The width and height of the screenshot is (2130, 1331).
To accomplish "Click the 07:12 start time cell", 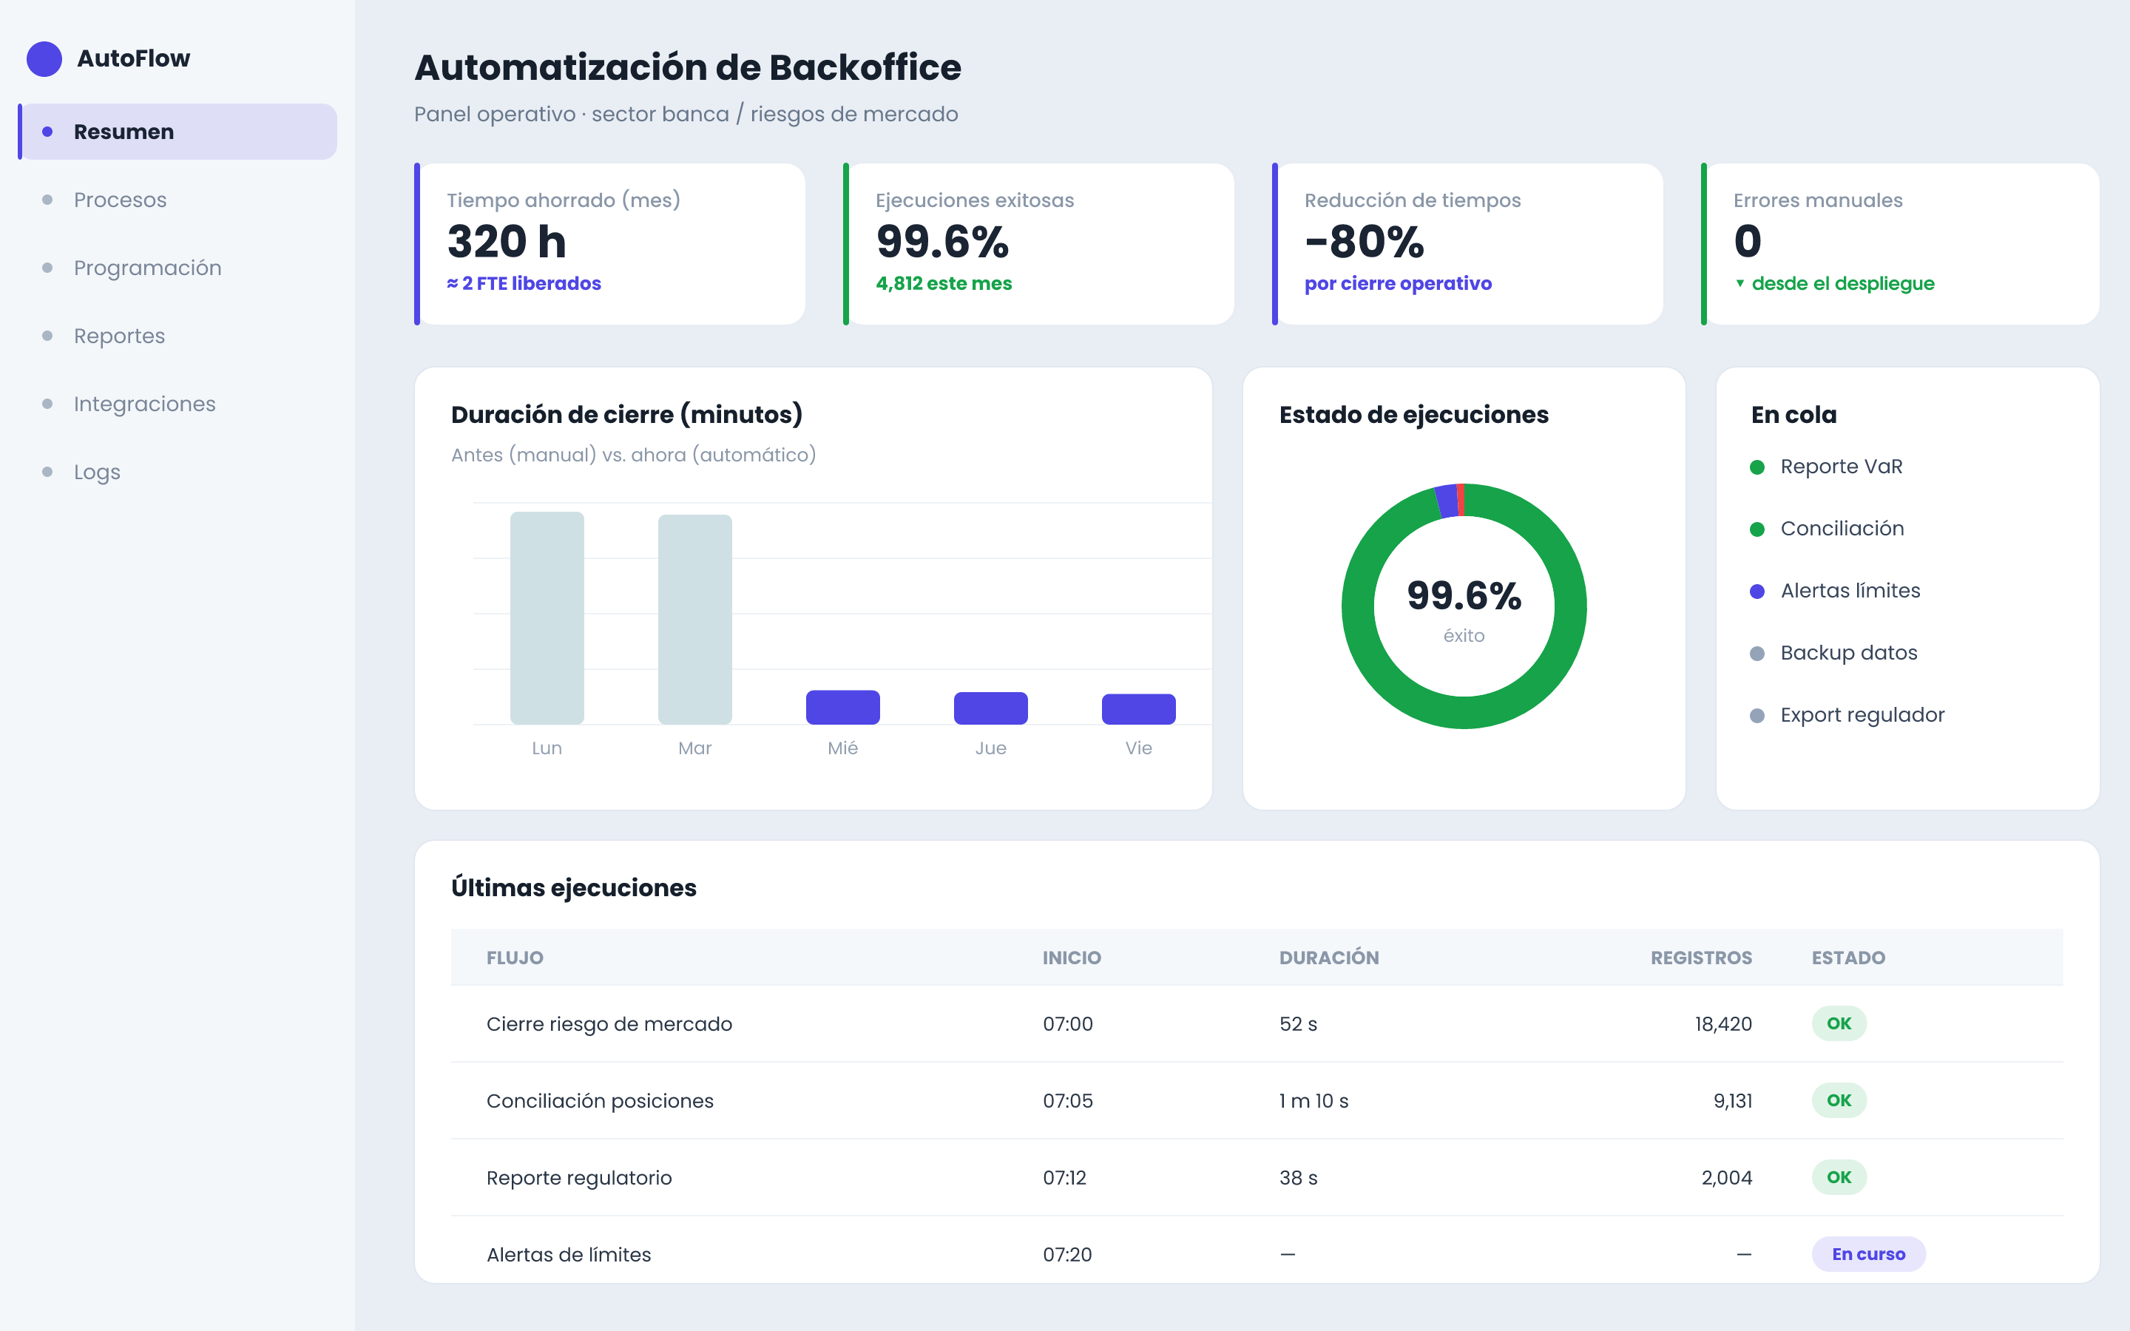I will click(1065, 1178).
